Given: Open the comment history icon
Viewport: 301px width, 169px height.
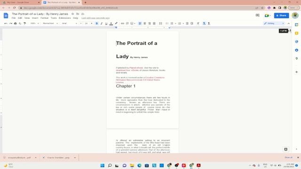Looking at the screenshot, I should (257, 15).
